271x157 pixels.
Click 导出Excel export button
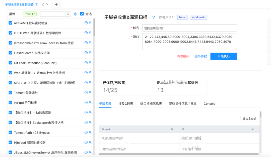pos(249,118)
